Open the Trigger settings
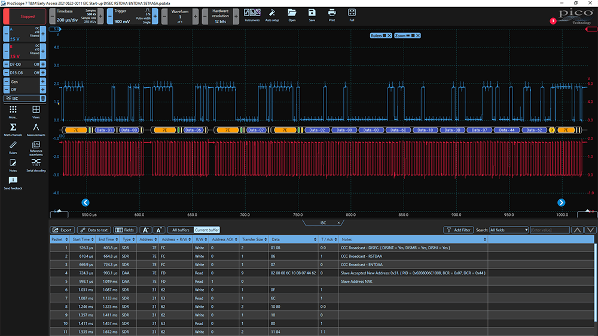Screen dimensions: 598x336 point(132,16)
